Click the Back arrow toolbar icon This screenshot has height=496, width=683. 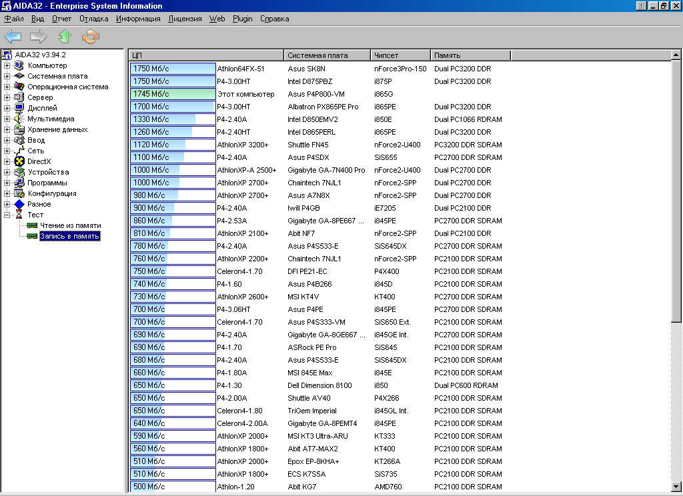tap(13, 37)
